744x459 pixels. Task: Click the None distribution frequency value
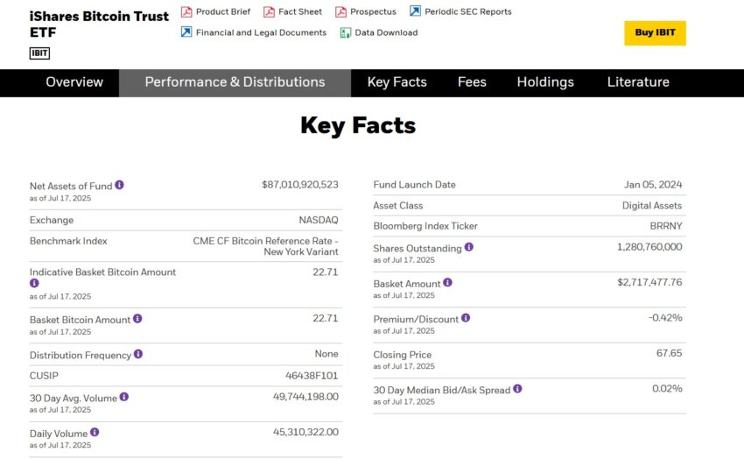point(326,354)
